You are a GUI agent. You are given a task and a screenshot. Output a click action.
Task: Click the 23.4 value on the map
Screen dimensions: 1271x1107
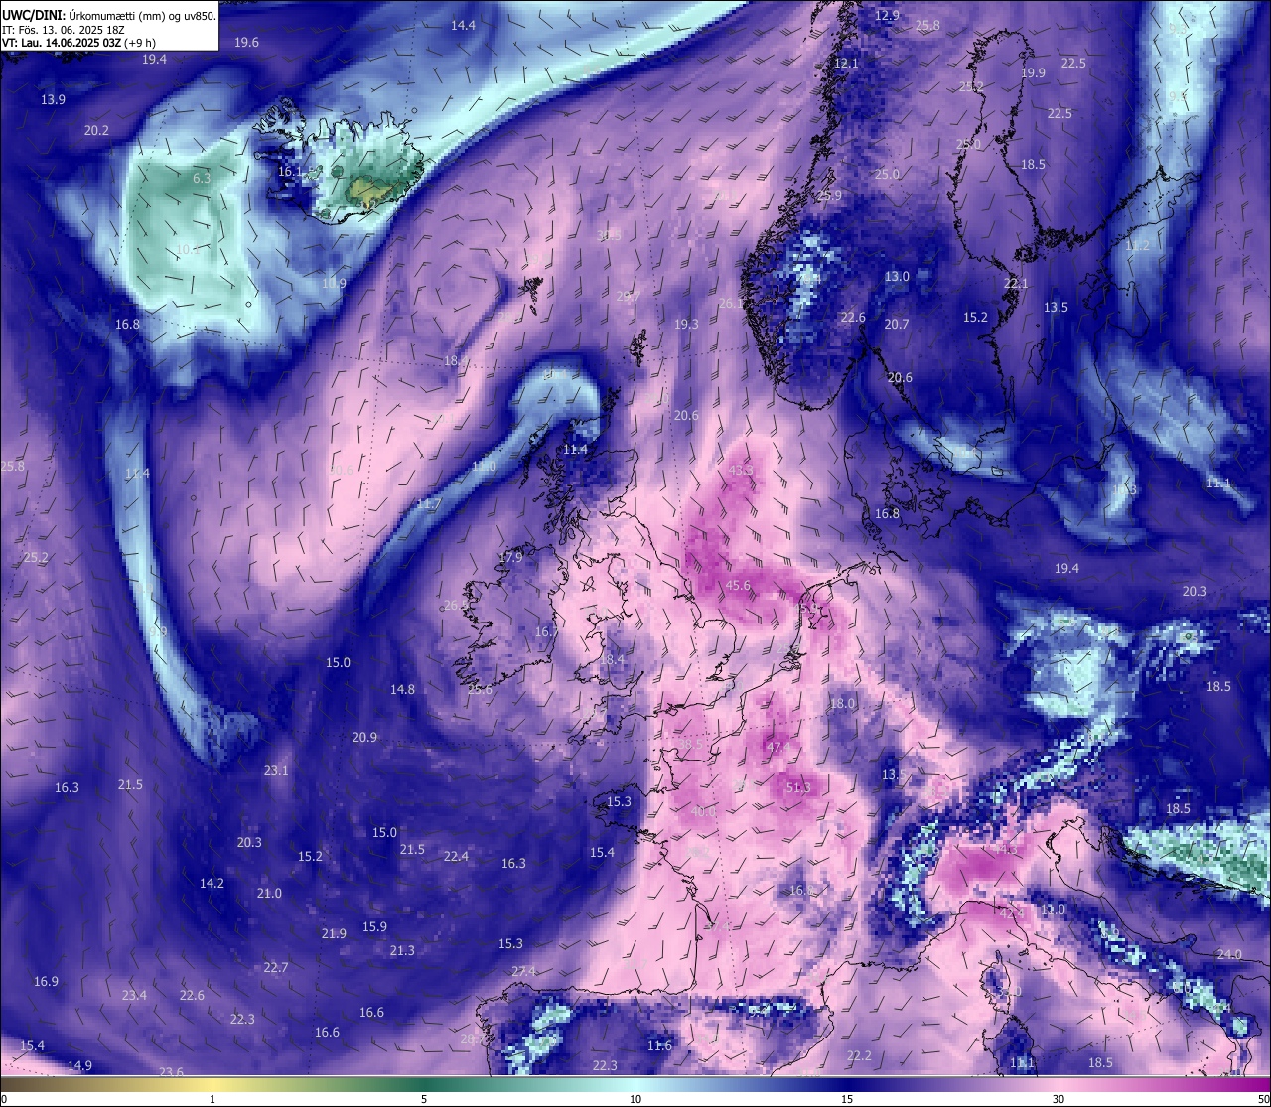(x=134, y=995)
